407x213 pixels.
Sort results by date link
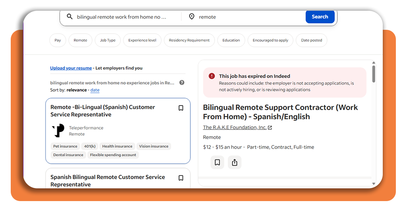[95, 90]
